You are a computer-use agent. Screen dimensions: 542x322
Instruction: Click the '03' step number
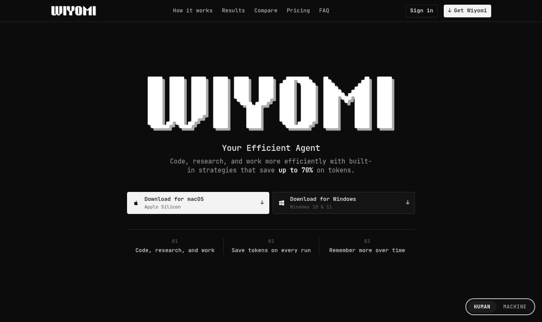pyautogui.click(x=367, y=241)
